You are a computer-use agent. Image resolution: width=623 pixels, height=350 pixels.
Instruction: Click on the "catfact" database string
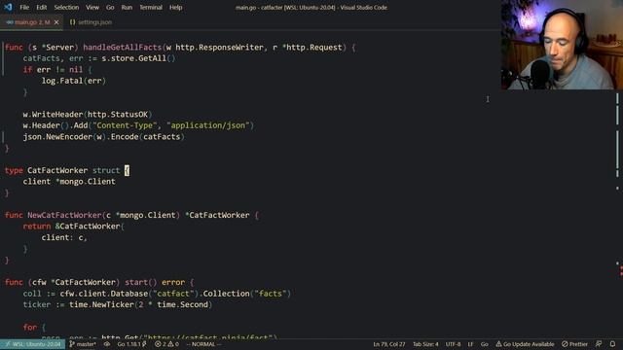tap(173, 294)
